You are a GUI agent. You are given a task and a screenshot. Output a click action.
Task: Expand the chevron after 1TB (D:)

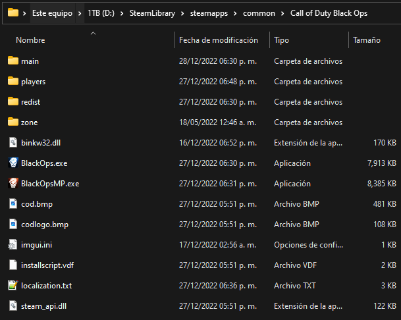(x=122, y=13)
